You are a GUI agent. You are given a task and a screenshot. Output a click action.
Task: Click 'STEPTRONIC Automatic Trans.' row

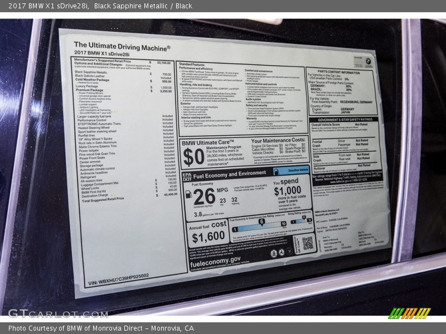pos(125,124)
